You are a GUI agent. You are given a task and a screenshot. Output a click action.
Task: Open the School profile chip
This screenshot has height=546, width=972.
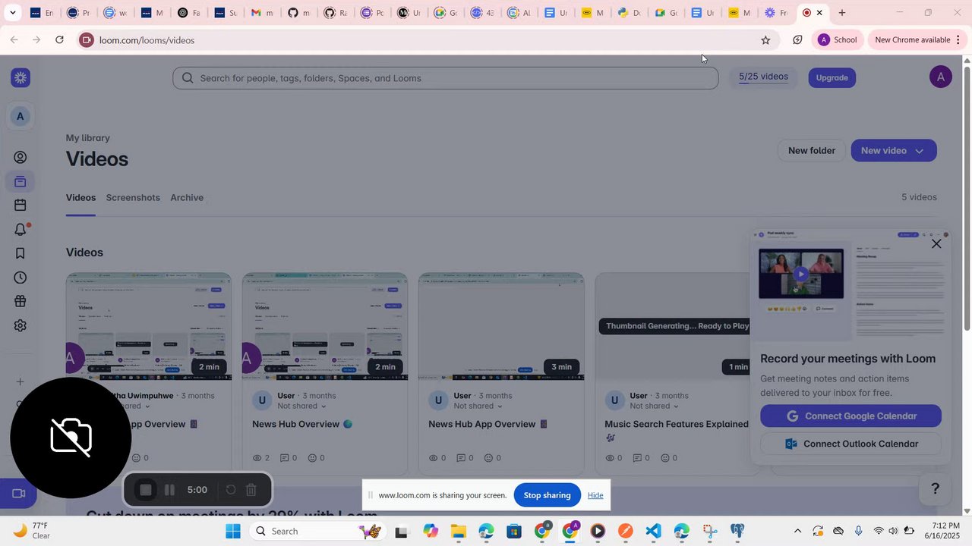[837, 40]
